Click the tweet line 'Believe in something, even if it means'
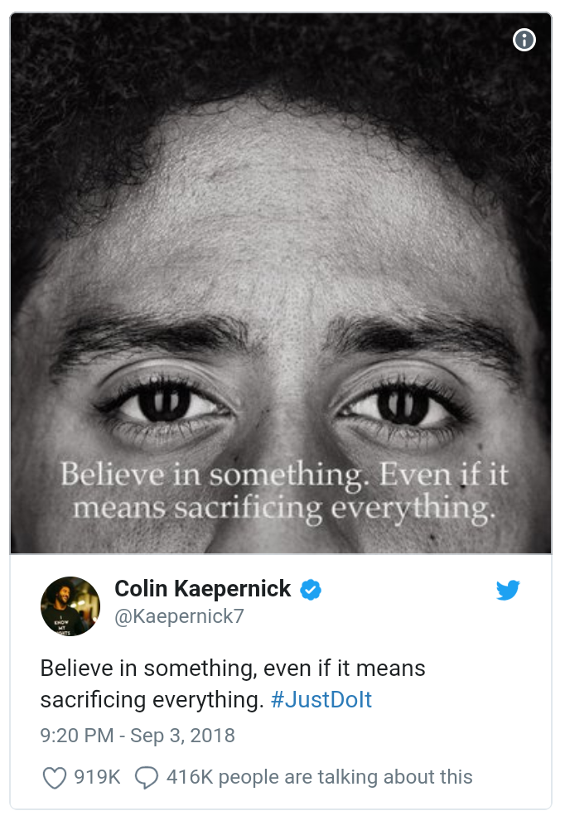This screenshot has width=565, height=835. [233, 668]
